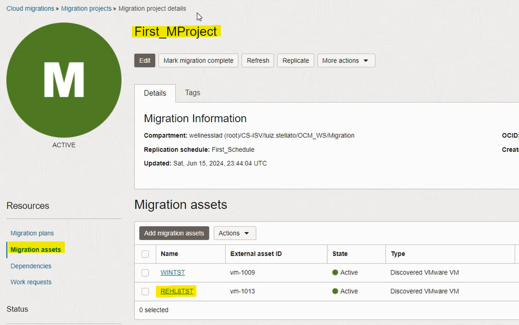Add migration assets to the project
This screenshot has width=519, height=325.
[174, 233]
